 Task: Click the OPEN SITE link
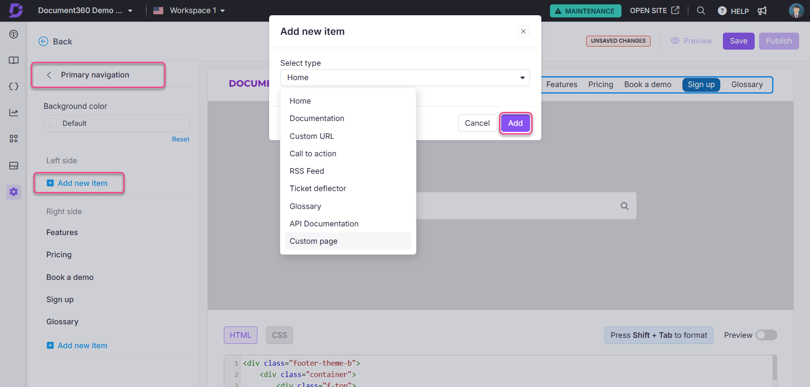coord(655,10)
